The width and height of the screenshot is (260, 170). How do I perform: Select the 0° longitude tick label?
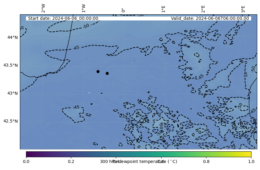[123, 10]
